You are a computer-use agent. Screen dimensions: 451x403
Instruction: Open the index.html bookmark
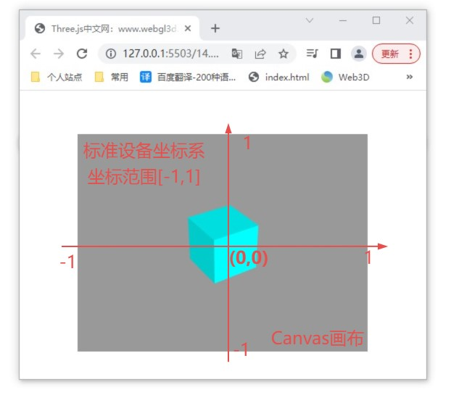click(x=278, y=77)
